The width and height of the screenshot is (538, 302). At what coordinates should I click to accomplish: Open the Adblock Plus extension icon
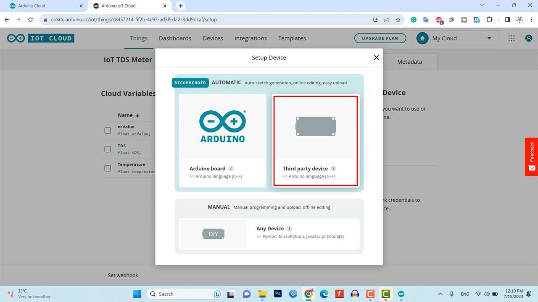[x=439, y=19]
